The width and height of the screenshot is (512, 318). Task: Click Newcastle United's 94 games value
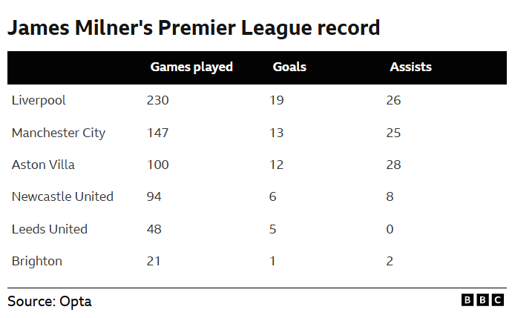[x=154, y=196]
